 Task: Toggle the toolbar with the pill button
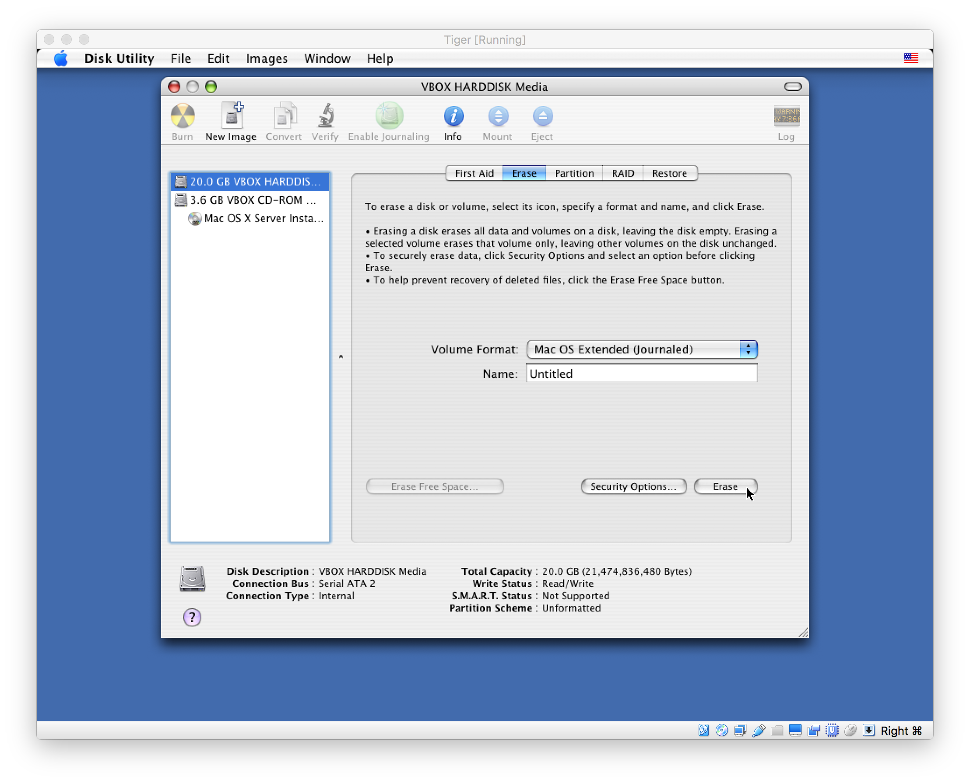(793, 87)
